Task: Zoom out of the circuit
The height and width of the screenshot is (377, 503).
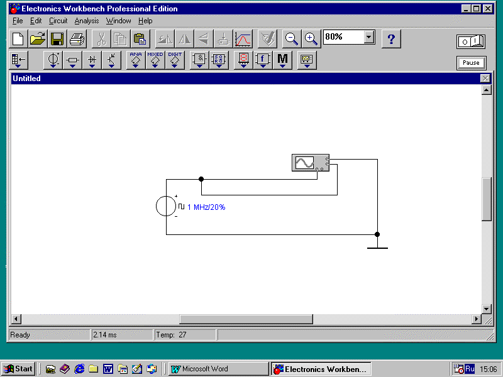Action: pos(292,39)
